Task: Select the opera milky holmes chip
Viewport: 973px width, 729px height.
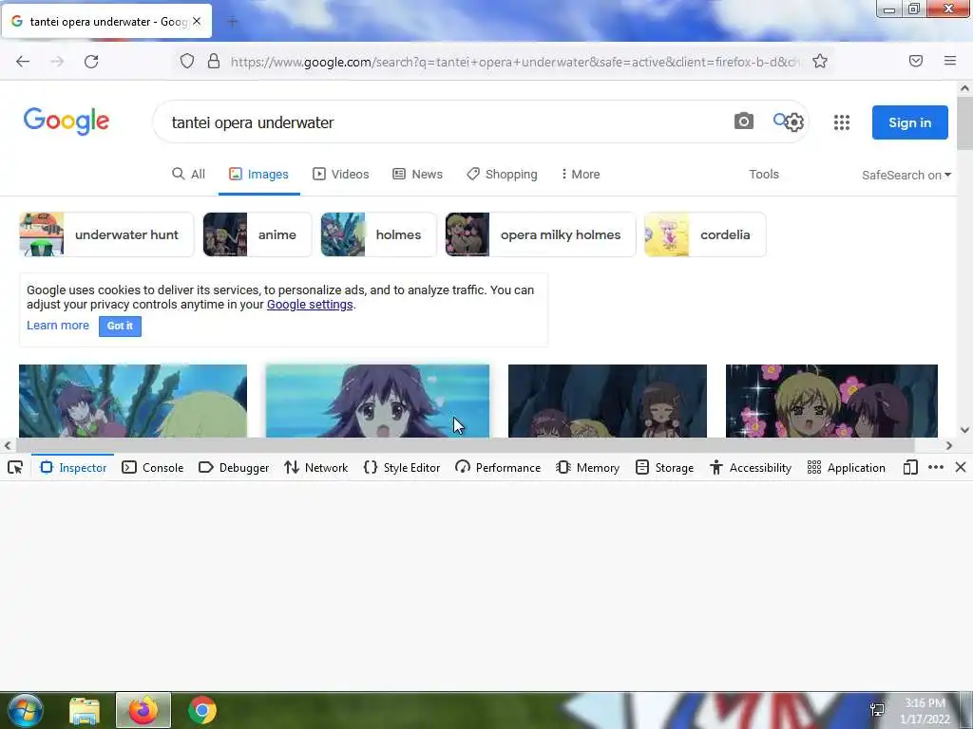Action: pos(541,234)
